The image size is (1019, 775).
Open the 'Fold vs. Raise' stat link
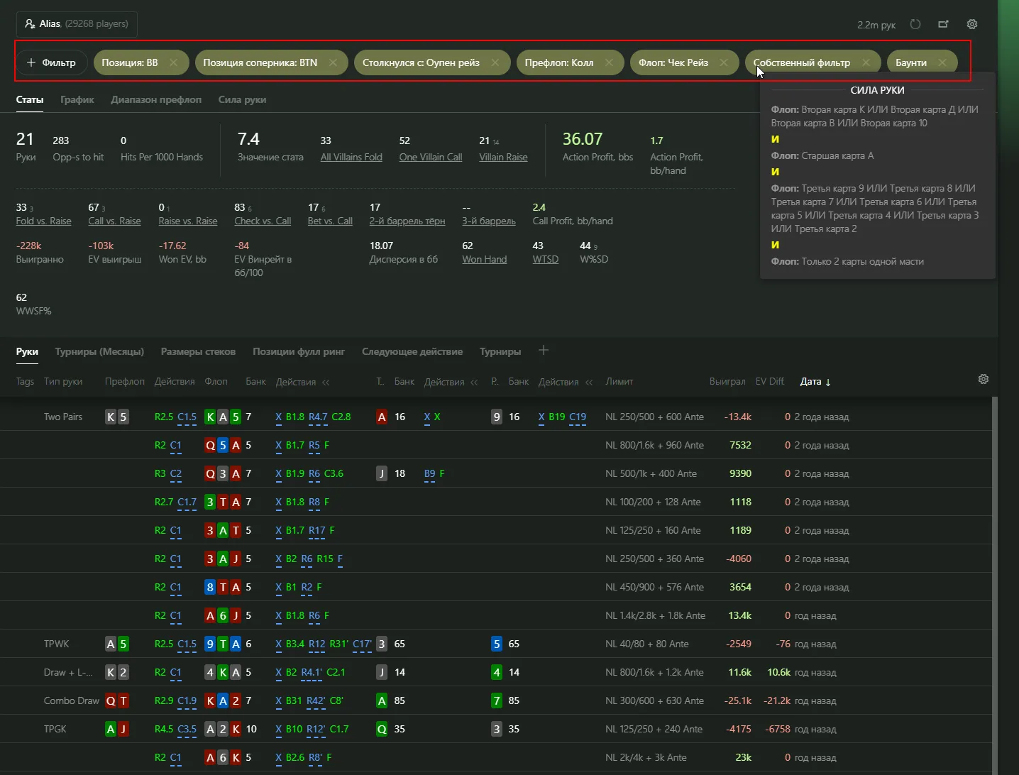(x=44, y=221)
